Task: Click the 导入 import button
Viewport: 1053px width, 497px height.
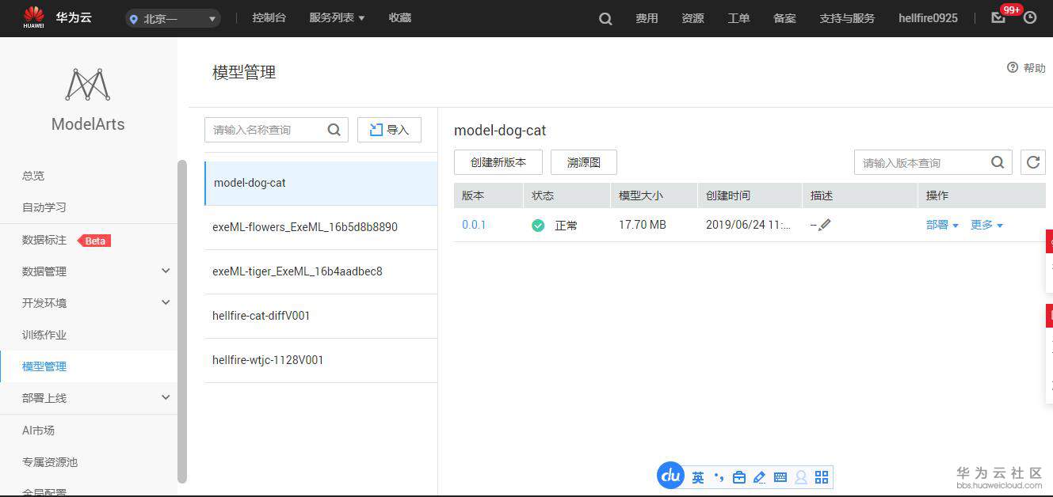Action: pos(389,130)
